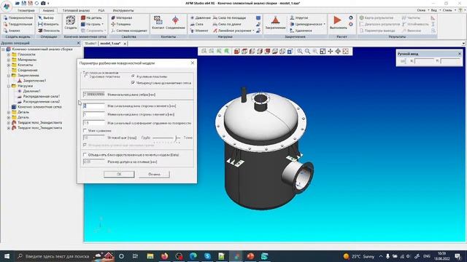Click the Минимальная длина стороны элемента field

94,114
